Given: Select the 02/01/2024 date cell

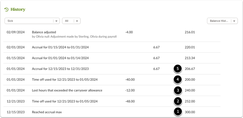Looking at the screenshot, I should click(16, 47).
